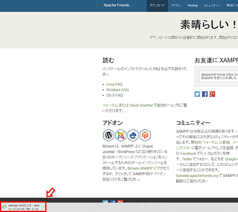Click the 読む section heading
238x212 pixels.
pyautogui.click(x=108, y=60)
